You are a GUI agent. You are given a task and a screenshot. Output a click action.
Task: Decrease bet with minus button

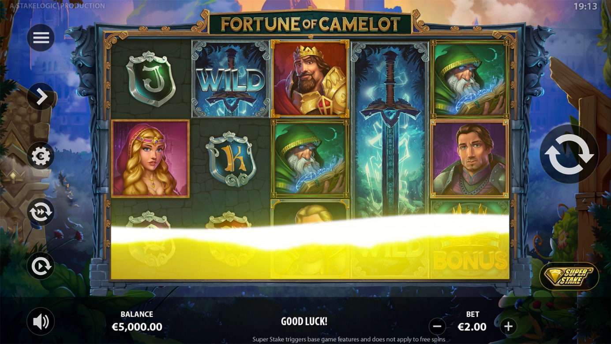click(437, 326)
